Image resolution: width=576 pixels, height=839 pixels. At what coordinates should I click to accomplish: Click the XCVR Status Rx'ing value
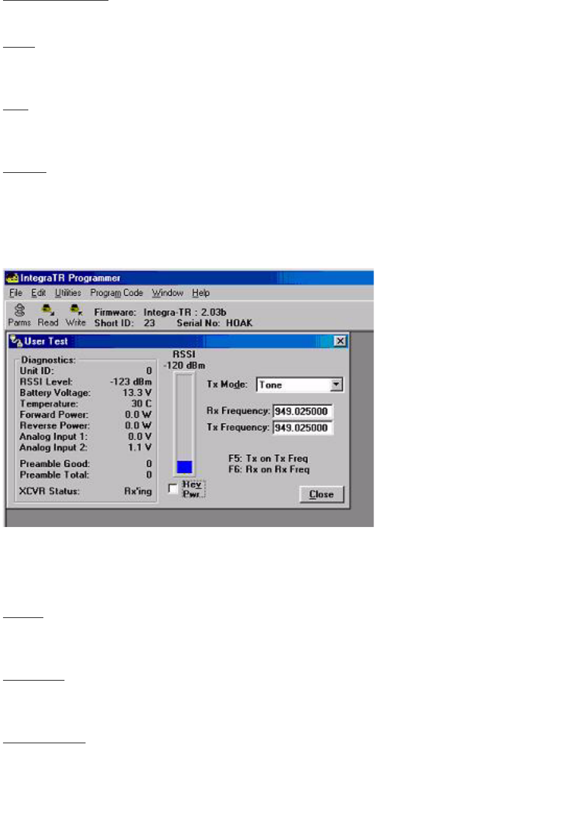point(138,491)
